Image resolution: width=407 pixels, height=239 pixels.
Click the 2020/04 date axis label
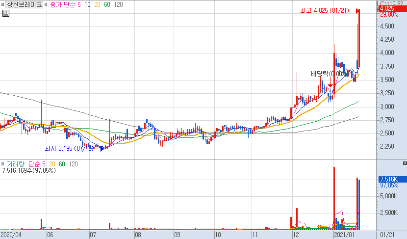11,235
